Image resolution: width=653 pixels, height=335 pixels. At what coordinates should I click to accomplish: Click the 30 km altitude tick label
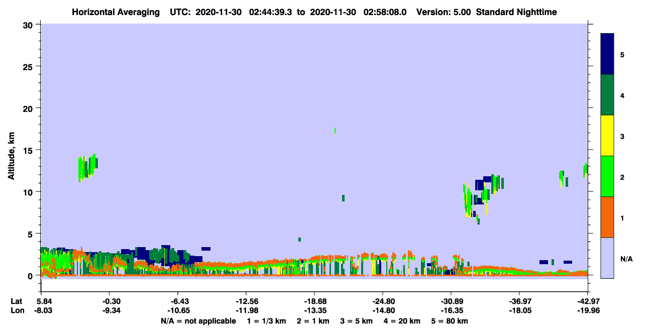click(29, 25)
